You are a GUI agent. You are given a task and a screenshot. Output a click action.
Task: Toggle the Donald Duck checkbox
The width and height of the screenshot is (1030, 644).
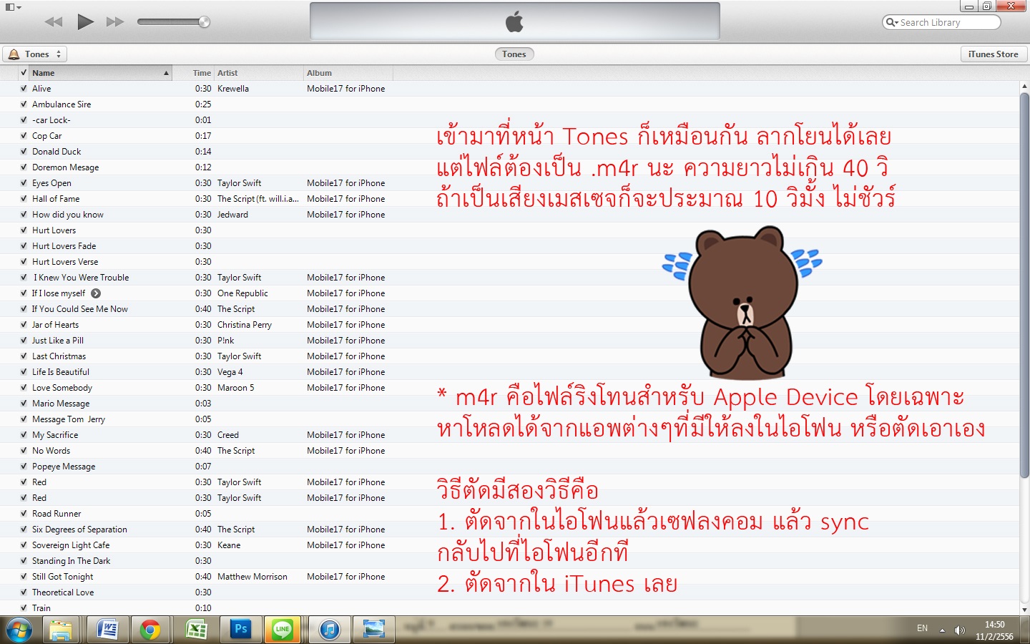(x=24, y=152)
